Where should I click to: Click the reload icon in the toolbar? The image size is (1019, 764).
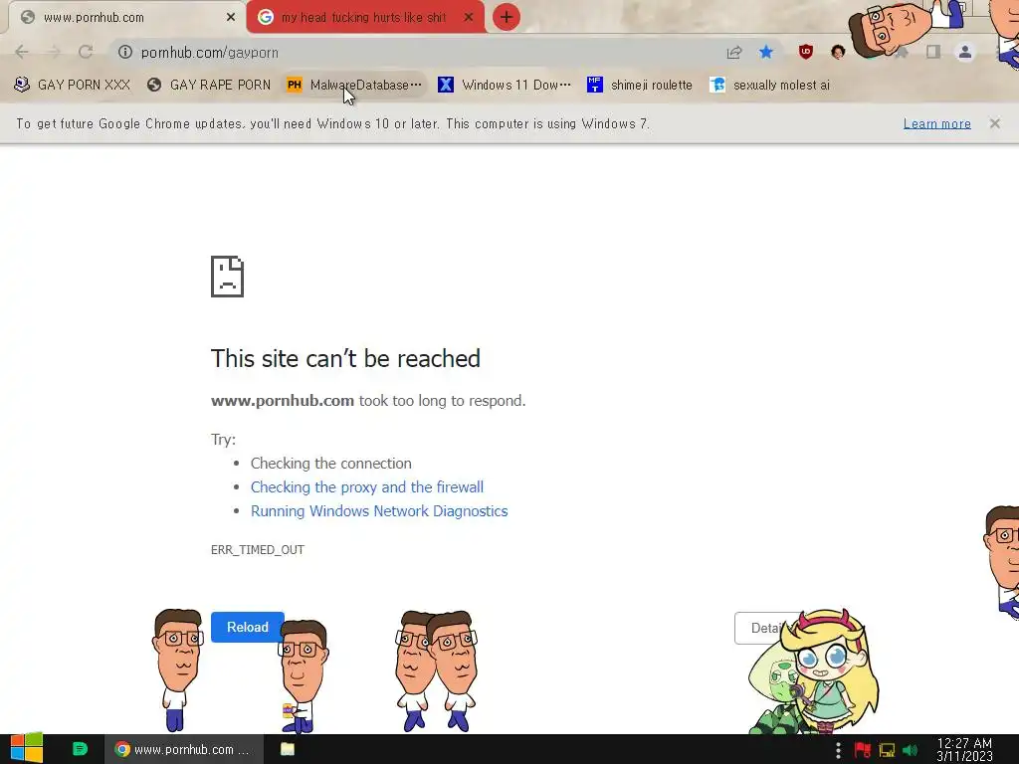click(86, 52)
